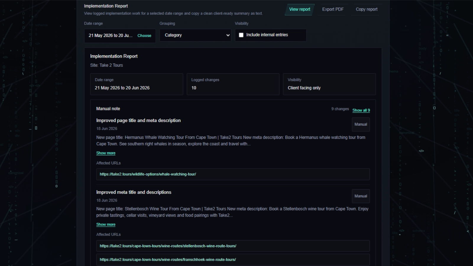
Task: Click the Manual note section heading
Action: pyautogui.click(x=108, y=109)
